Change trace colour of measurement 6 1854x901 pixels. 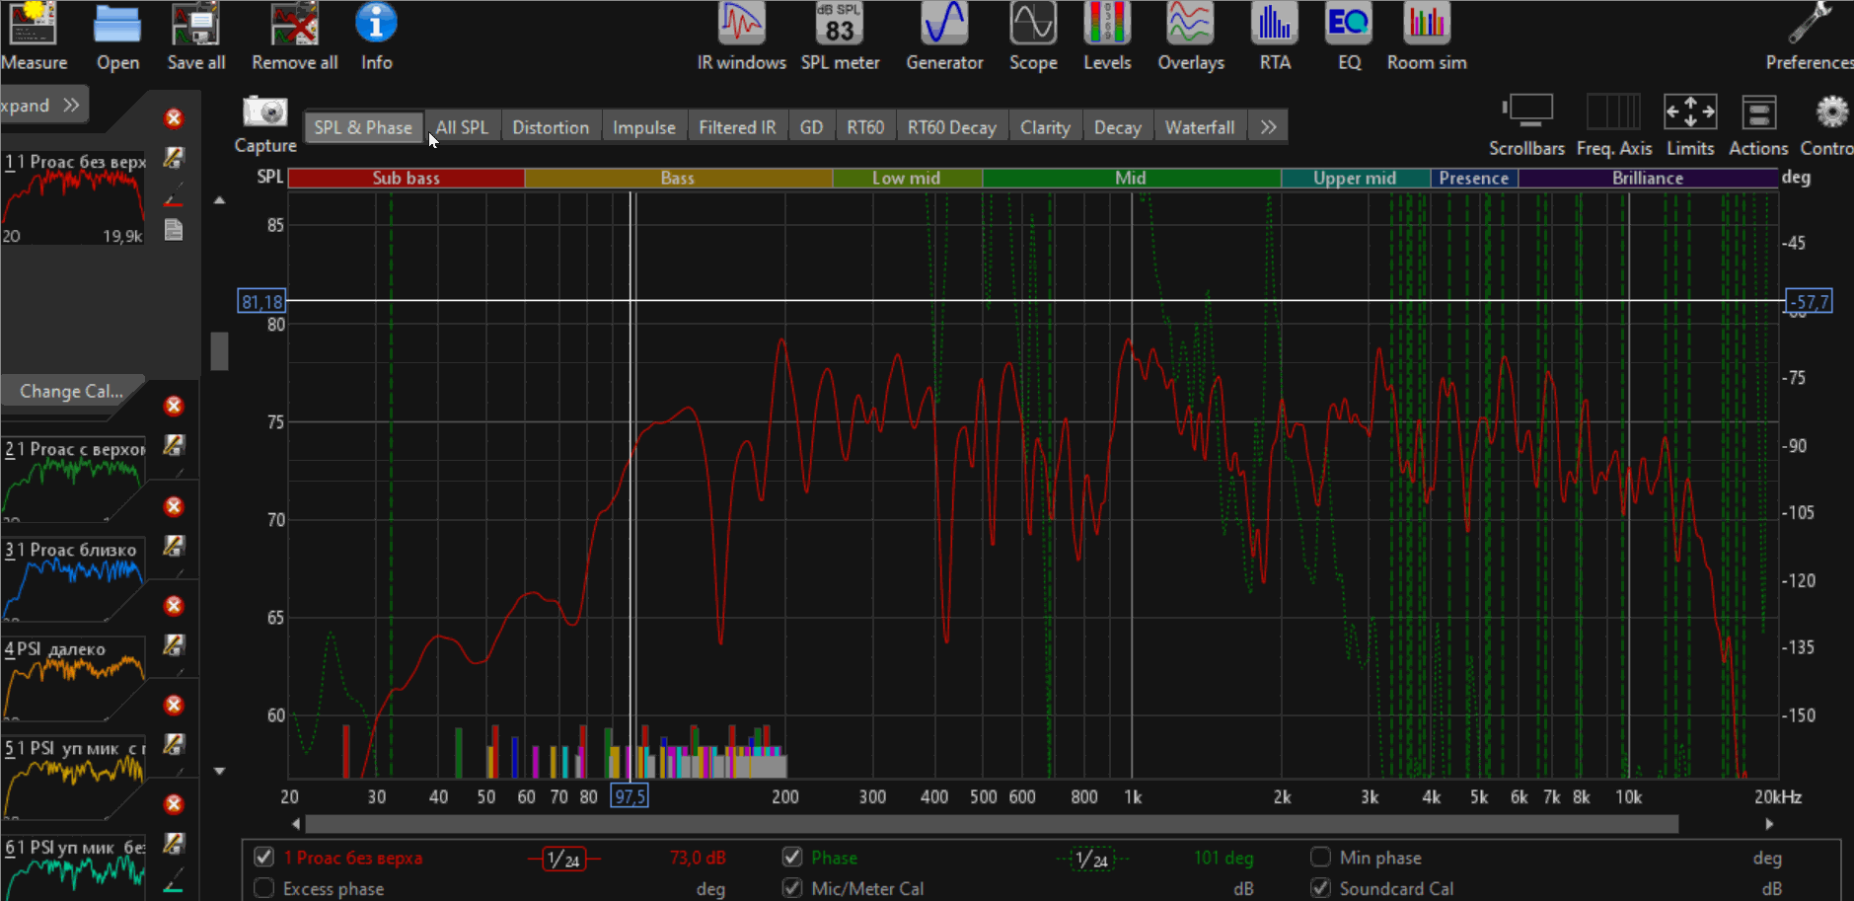(x=174, y=881)
